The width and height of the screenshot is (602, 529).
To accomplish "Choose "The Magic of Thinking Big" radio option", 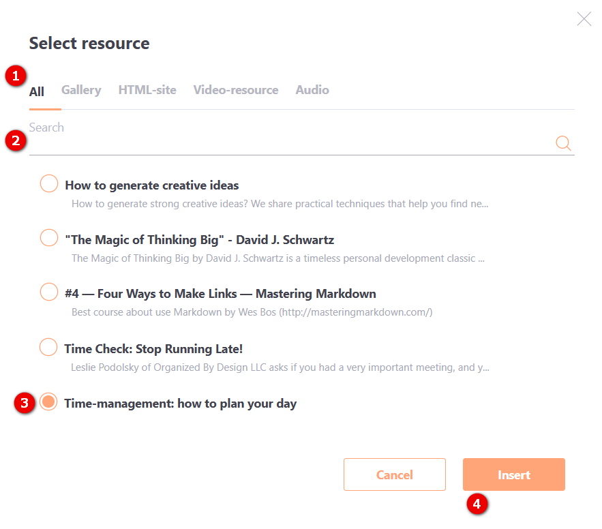I will (x=49, y=238).
